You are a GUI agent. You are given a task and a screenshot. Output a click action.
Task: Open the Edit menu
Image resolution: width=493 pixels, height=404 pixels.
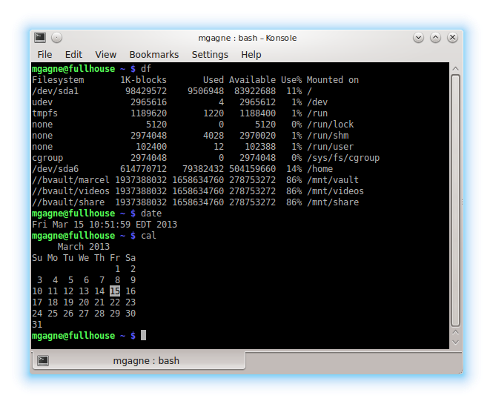click(73, 55)
